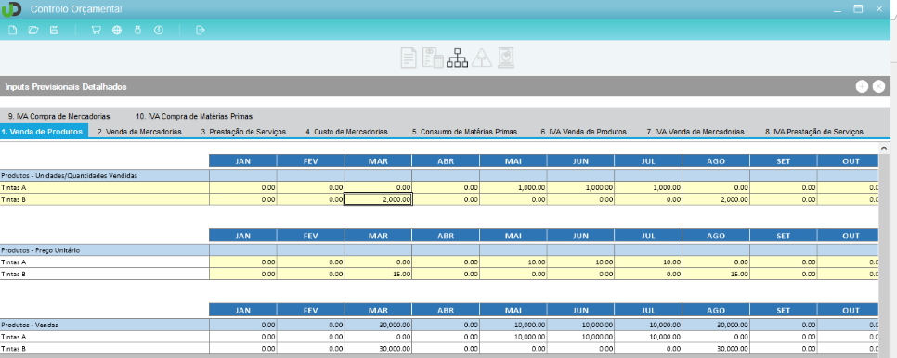Viewport: 897px width, 358px height.
Task: Switch to 2. Venda de Mercadorias tab
Action: (139, 132)
